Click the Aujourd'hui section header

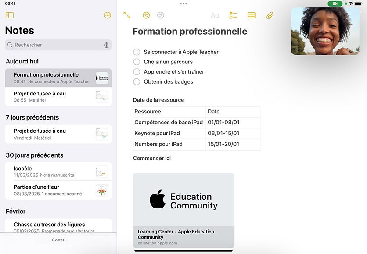(x=22, y=61)
